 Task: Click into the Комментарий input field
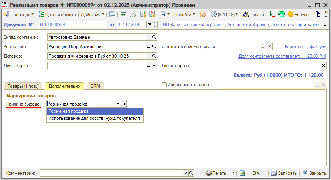click(x=111, y=173)
